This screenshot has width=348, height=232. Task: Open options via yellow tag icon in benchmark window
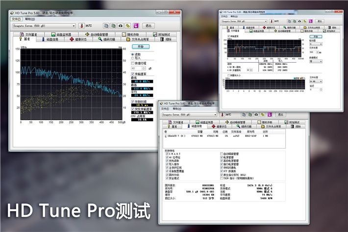click(x=128, y=26)
